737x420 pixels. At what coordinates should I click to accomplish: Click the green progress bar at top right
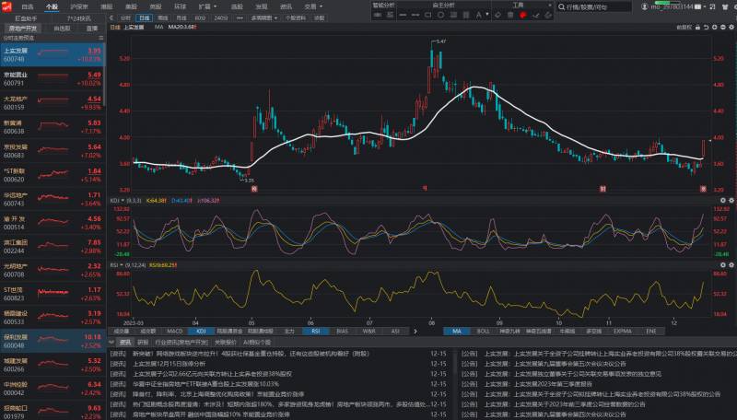click(x=668, y=3)
